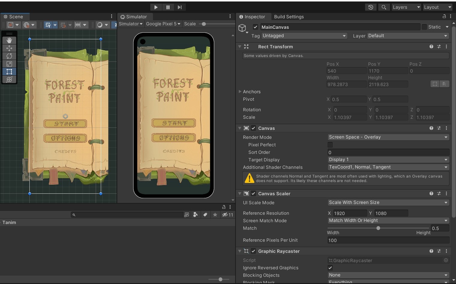Open Graphic Raycaster help icon
Viewport: 456px width, 284px height.
pos(431,251)
